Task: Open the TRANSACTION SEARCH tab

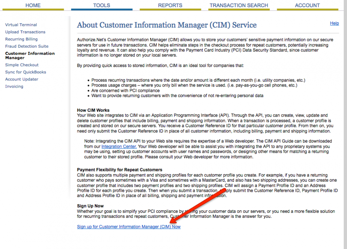Action: click(x=239, y=5)
